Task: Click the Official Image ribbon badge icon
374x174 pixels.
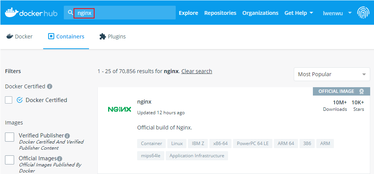Action: point(362,91)
